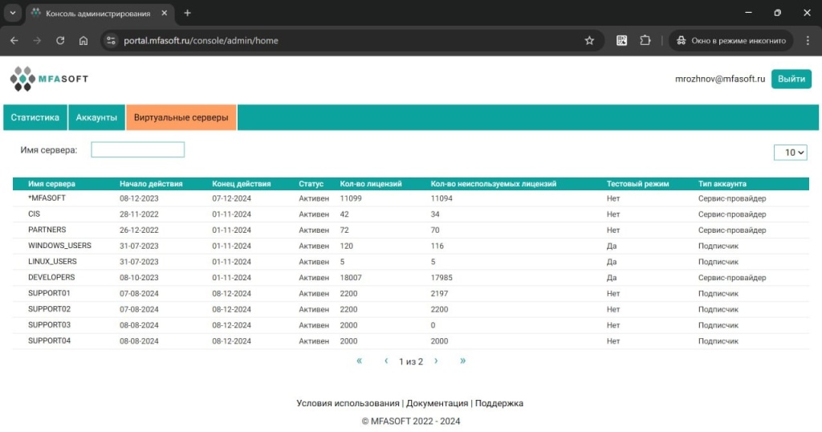Image resolution: width=822 pixels, height=432 pixels.
Task: Click Окно в режиме инкогнито indicator
Action: click(730, 40)
